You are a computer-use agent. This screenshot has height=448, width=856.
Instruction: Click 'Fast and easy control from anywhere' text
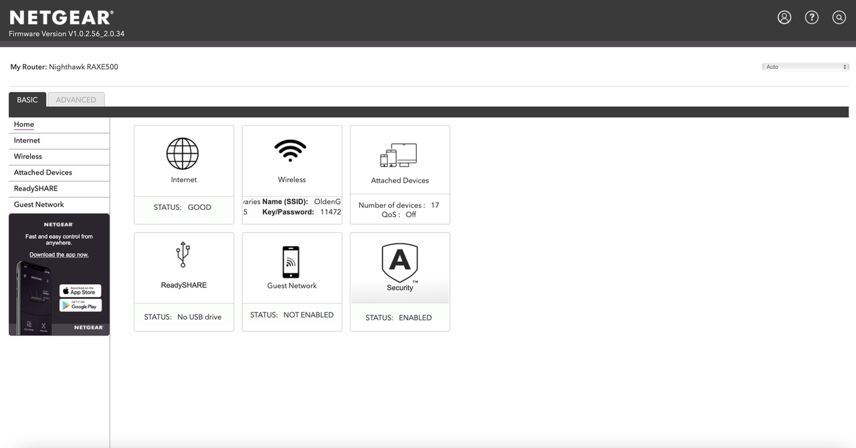pyautogui.click(x=59, y=239)
